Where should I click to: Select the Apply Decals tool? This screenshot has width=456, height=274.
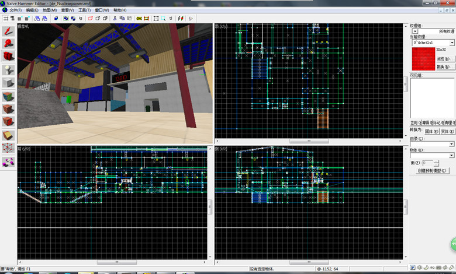8,121
